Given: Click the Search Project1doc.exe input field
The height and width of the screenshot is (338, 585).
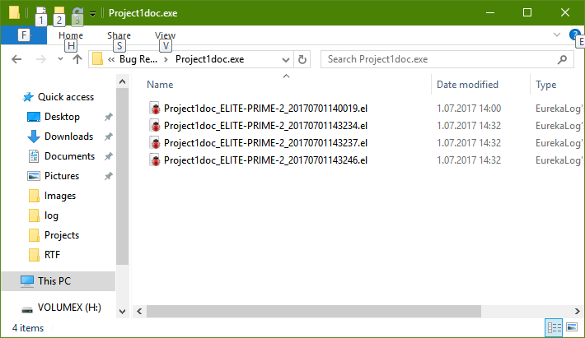Looking at the screenshot, I should click(437, 59).
